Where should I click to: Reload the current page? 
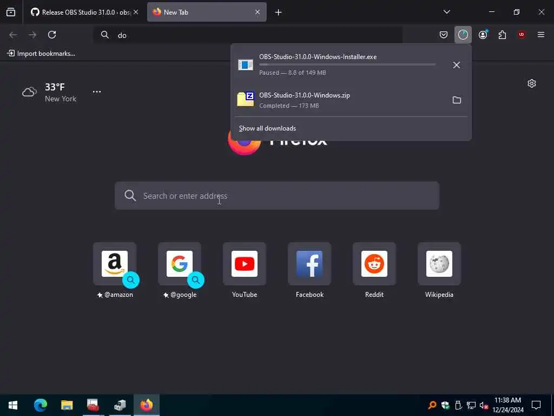pos(52,35)
